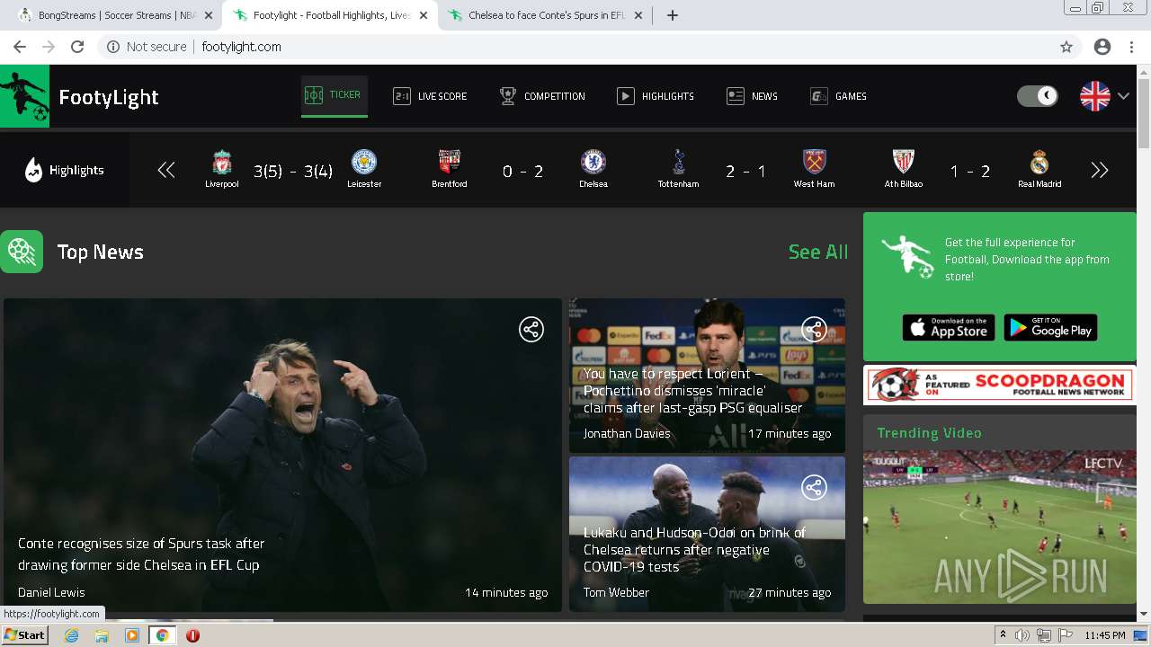1151x647 pixels.
Task: Click See All top news link
Action: tap(817, 252)
